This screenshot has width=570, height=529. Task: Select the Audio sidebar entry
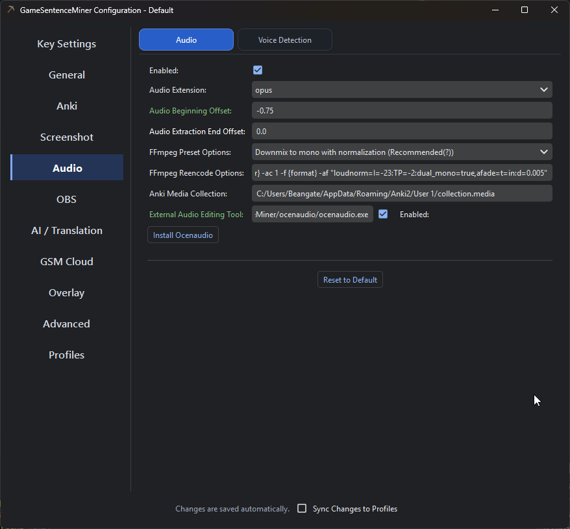66,168
